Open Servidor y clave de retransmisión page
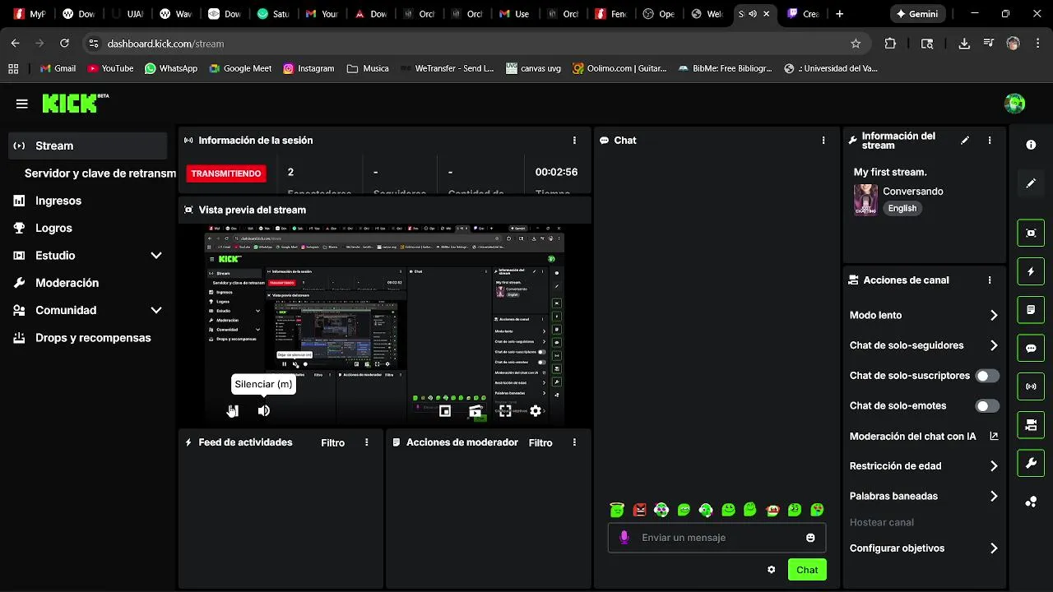 click(99, 173)
